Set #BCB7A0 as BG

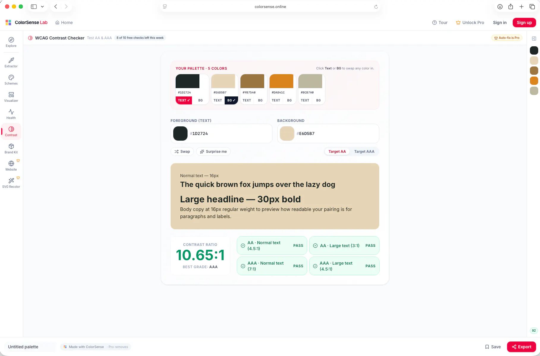[319, 100]
